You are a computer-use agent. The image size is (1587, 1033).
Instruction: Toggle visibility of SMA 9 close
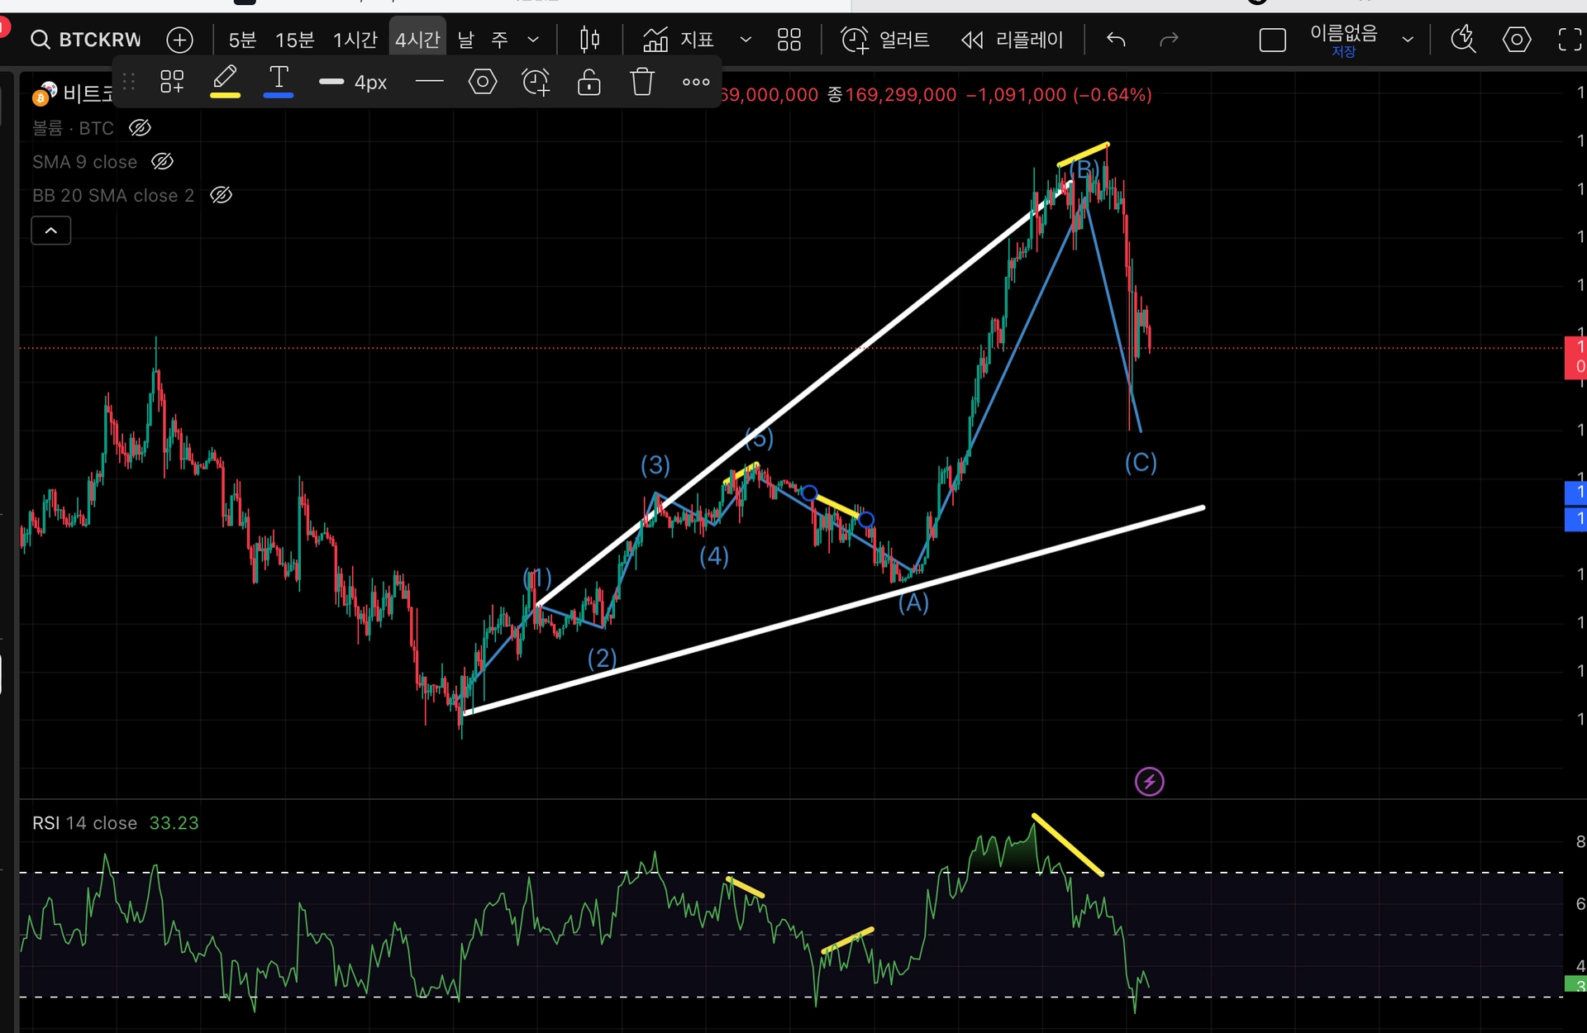(163, 162)
